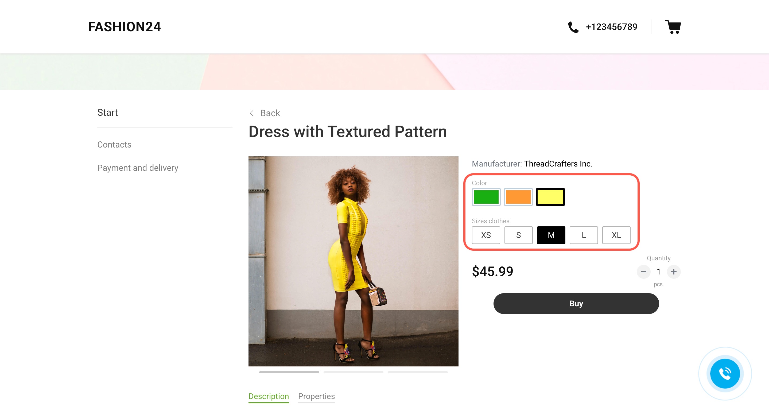769x418 pixels.
Task: Select size S
Action: click(518, 235)
